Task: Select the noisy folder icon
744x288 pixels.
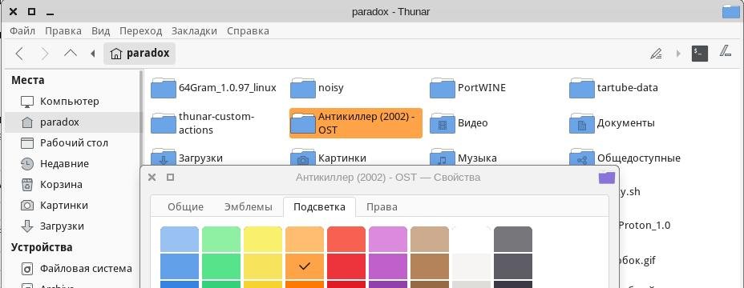Action: (x=303, y=88)
